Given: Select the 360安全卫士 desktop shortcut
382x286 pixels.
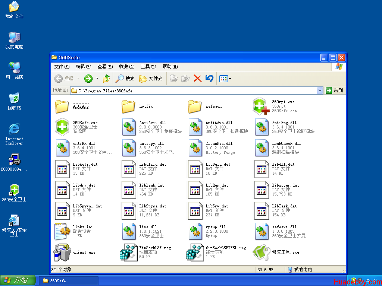Looking at the screenshot, I should pos(14,193).
